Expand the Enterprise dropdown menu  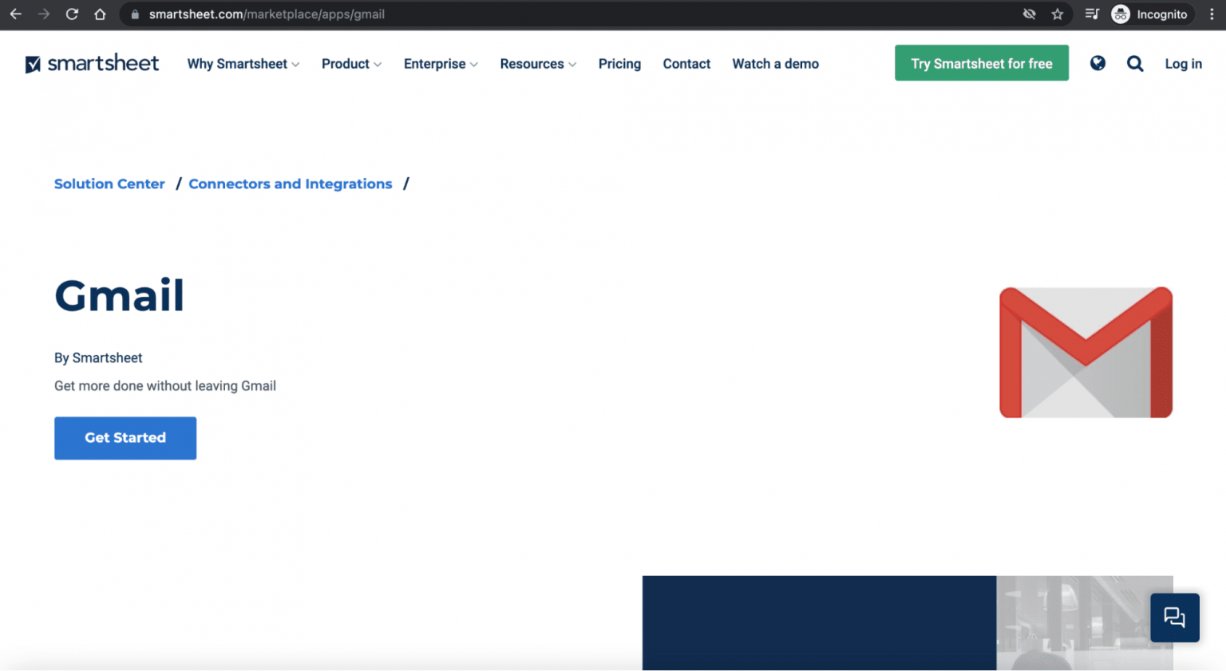[441, 64]
